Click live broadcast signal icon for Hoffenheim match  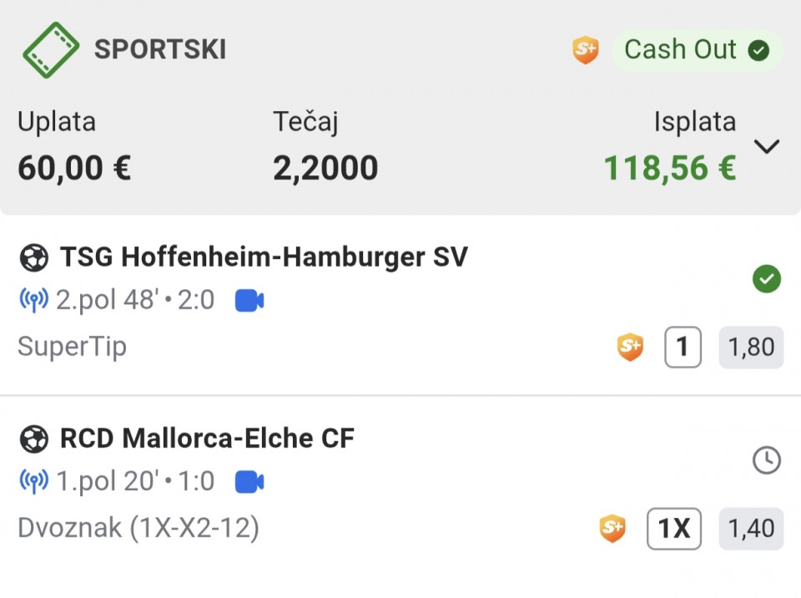33,300
